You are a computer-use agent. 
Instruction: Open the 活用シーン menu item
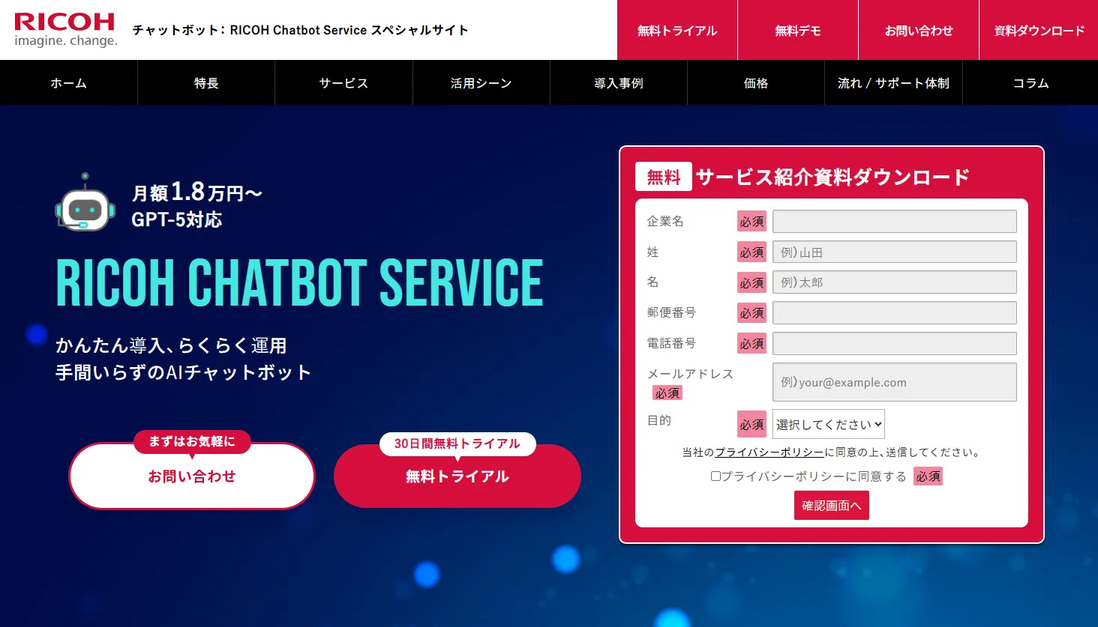pos(481,83)
